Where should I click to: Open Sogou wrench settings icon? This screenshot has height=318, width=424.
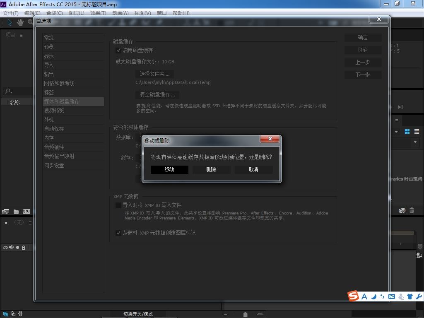click(419, 296)
